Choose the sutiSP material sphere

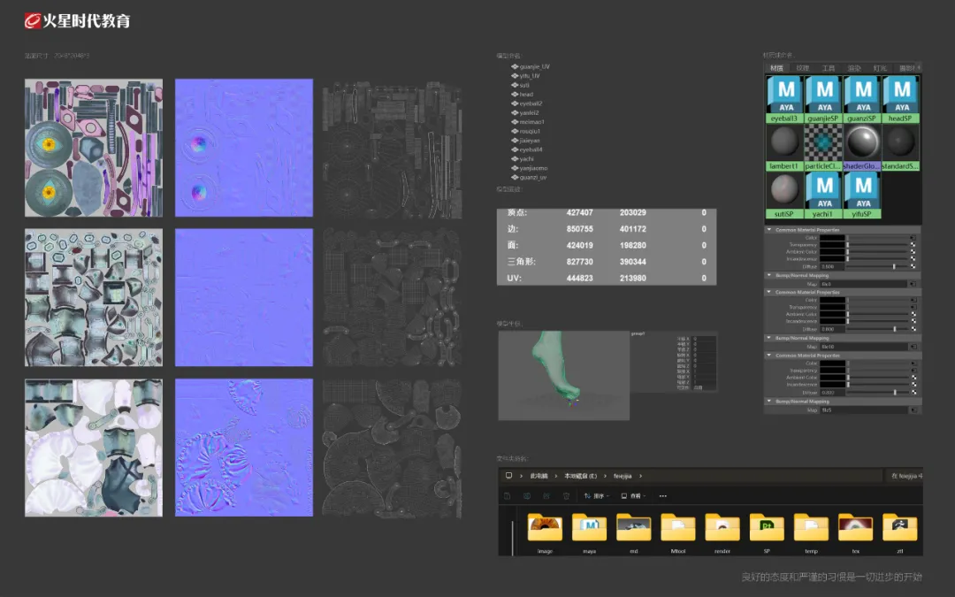(x=785, y=189)
